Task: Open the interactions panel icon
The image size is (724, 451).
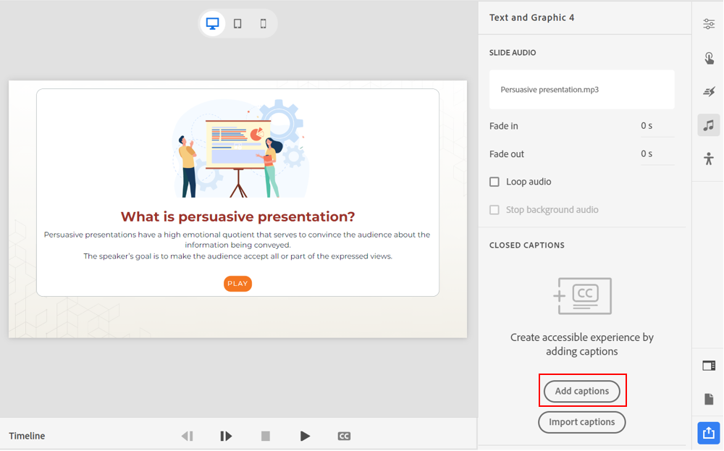Action: [x=709, y=58]
